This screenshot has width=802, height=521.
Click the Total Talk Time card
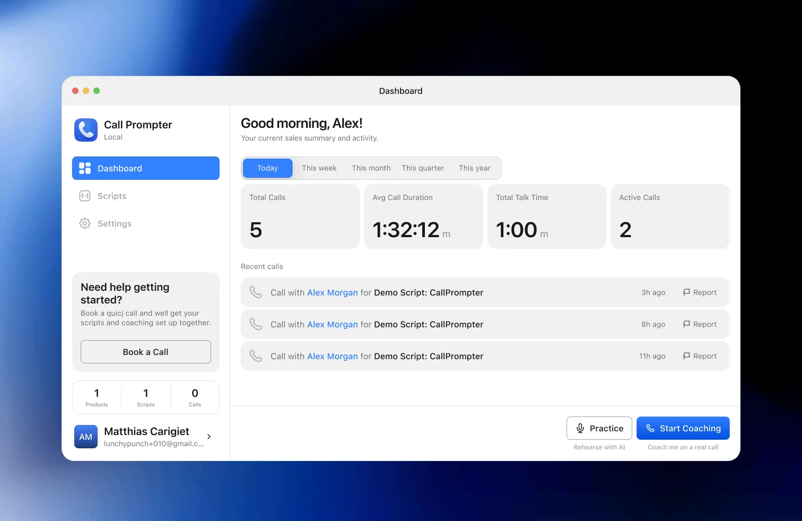[x=547, y=216]
